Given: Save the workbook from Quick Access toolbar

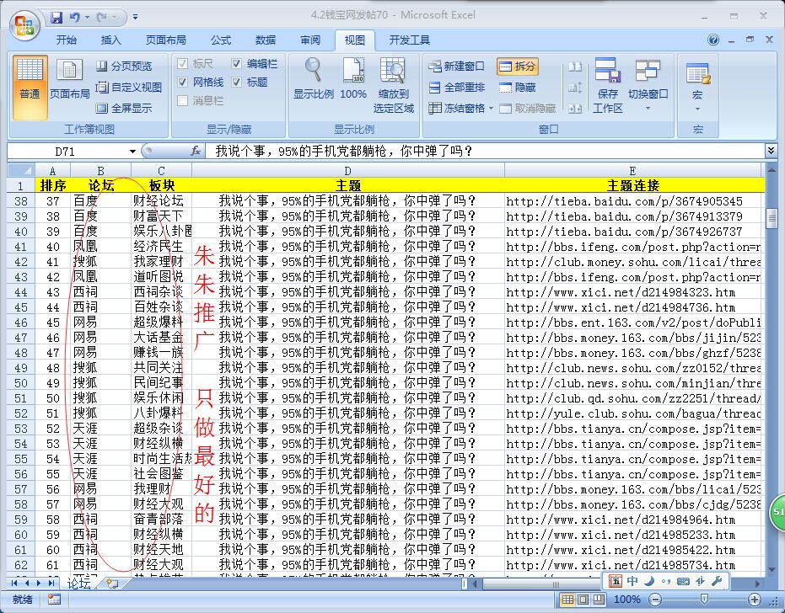Looking at the screenshot, I should point(56,18).
